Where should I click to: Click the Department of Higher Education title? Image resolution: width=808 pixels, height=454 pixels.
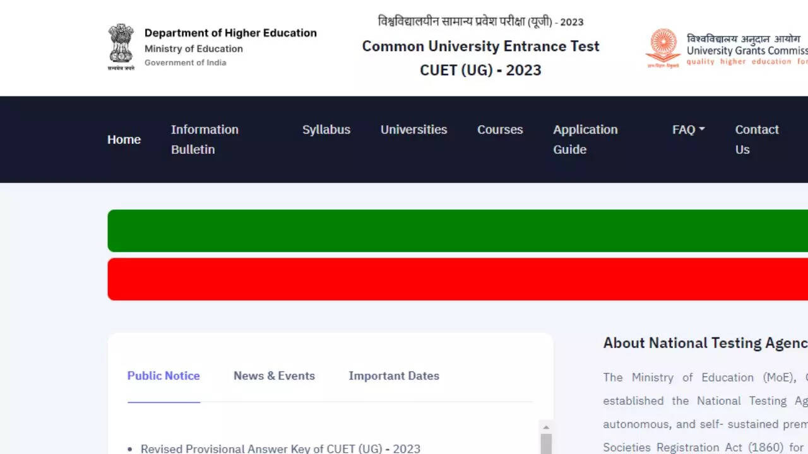230,33
